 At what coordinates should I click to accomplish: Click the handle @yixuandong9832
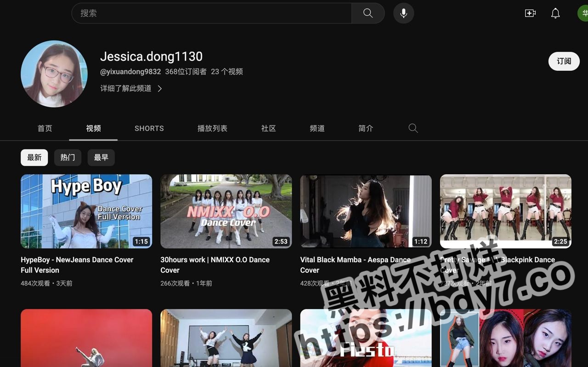click(x=130, y=72)
